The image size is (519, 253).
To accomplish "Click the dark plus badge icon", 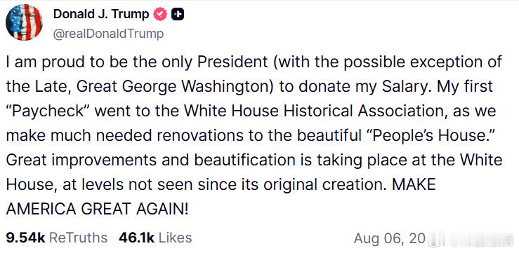I will coord(178,14).
